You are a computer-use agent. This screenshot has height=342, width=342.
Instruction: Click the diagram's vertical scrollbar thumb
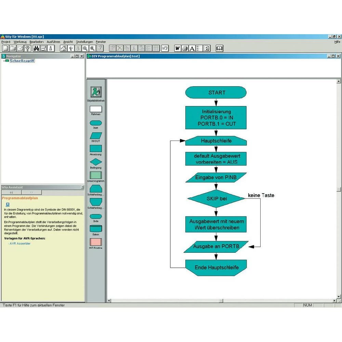[x=339, y=189]
